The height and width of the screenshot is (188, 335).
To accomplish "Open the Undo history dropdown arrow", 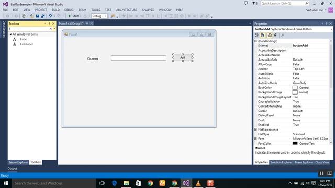I will [54, 16].
